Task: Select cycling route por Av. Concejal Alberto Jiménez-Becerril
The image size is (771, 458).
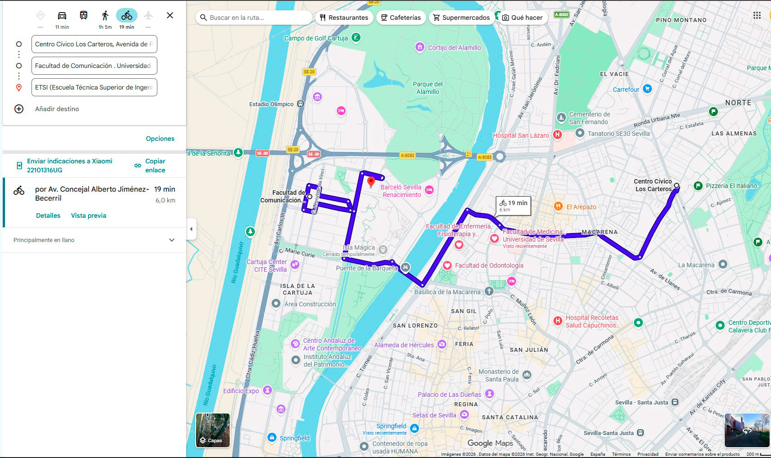Action: point(94,202)
